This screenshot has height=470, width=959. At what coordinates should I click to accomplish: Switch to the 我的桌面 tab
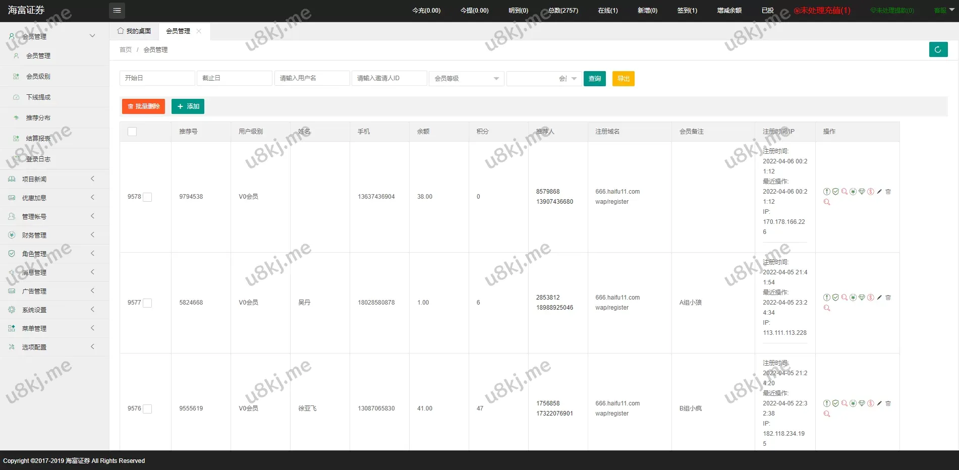pyautogui.click(x=134, y=31)
